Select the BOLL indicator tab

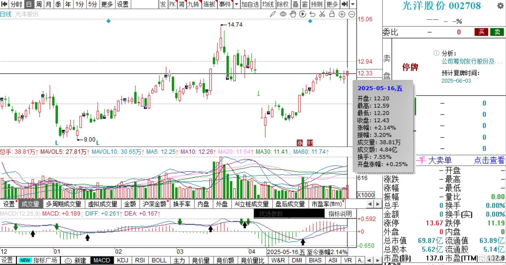159,260
